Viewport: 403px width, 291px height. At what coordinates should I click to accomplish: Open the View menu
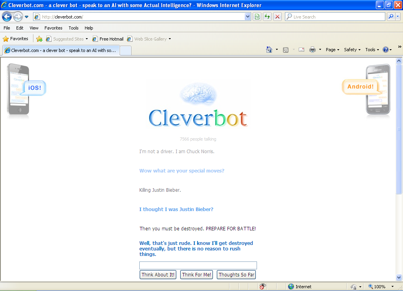(x=34, y=28)
